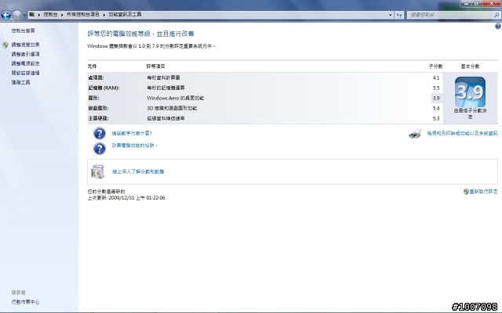The height and width of the screenshot is (313, 502).
Task: Click the greyed-out Forward navigation arrow
Action: coord(17,15)
